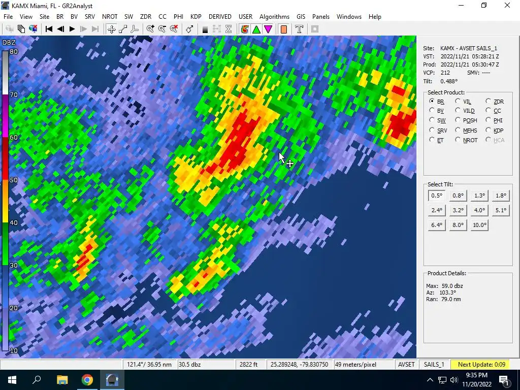Click the globe with red X icon
The image size is (520, 390).
click(x=33, y=29)
